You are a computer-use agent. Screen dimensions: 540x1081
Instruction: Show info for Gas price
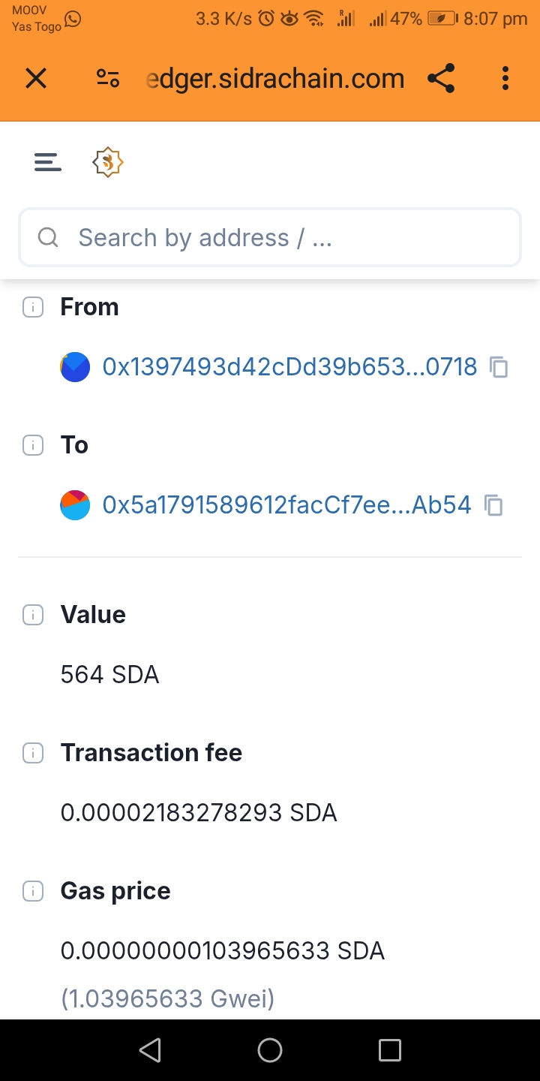[x=33, y=891]
